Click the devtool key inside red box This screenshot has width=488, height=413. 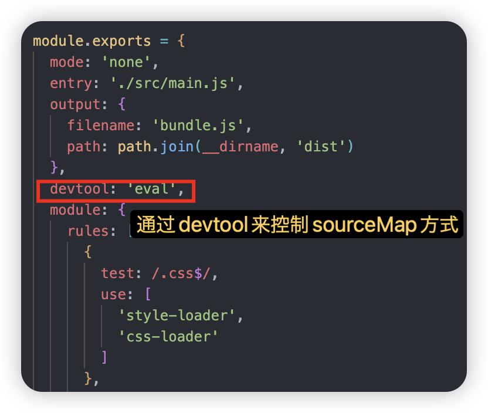[x=79, y=189]
